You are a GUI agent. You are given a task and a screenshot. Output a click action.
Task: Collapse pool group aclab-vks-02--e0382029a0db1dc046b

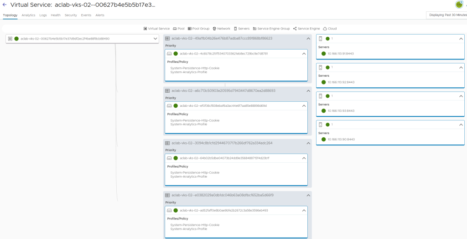pos(308,195)
